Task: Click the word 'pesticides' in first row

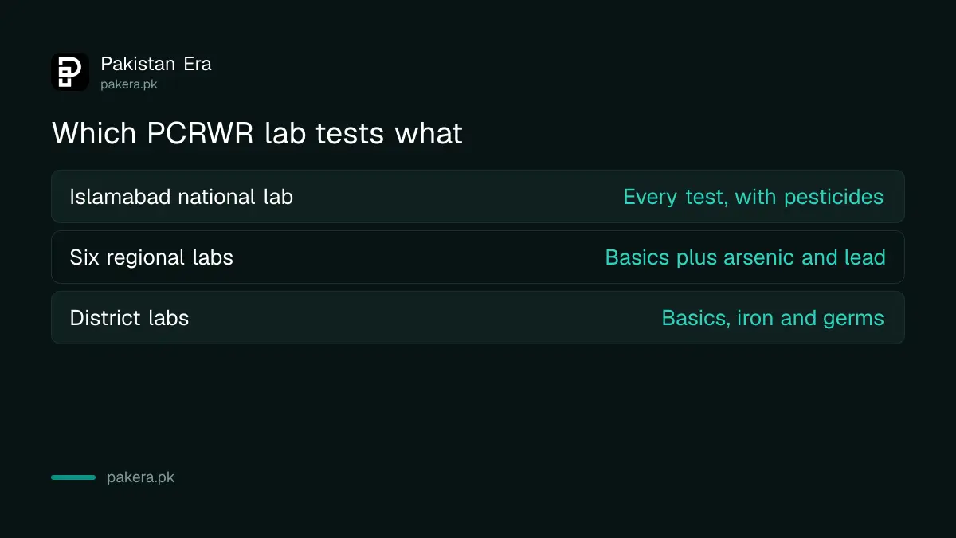Action: pyautogui.click(x=833, y=197)
